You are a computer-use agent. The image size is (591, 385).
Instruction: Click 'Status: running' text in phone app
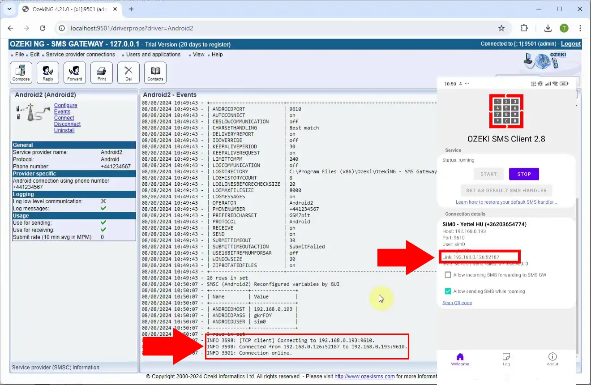(458, 160)
